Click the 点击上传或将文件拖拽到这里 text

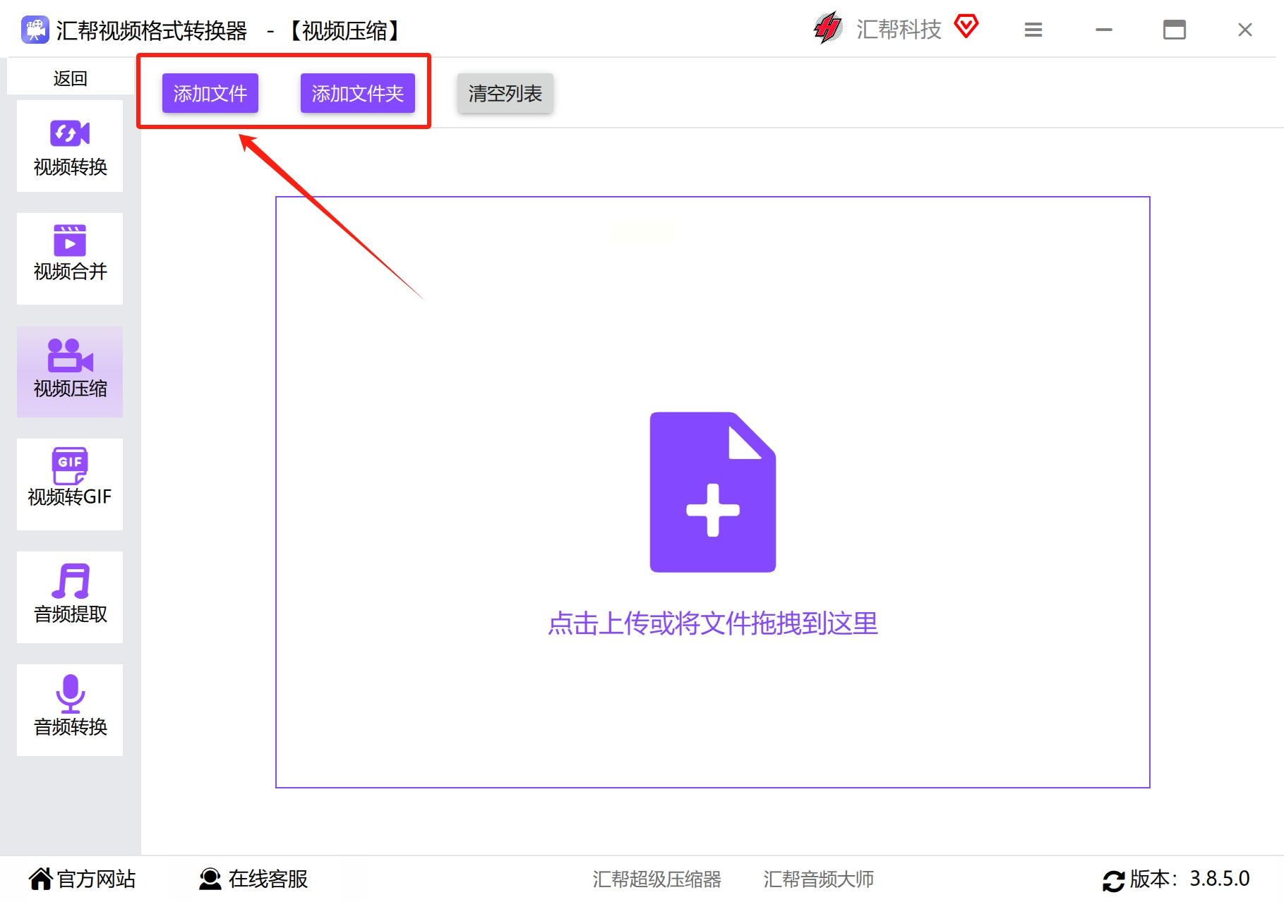pyautogui.click(x=713, y=623)
